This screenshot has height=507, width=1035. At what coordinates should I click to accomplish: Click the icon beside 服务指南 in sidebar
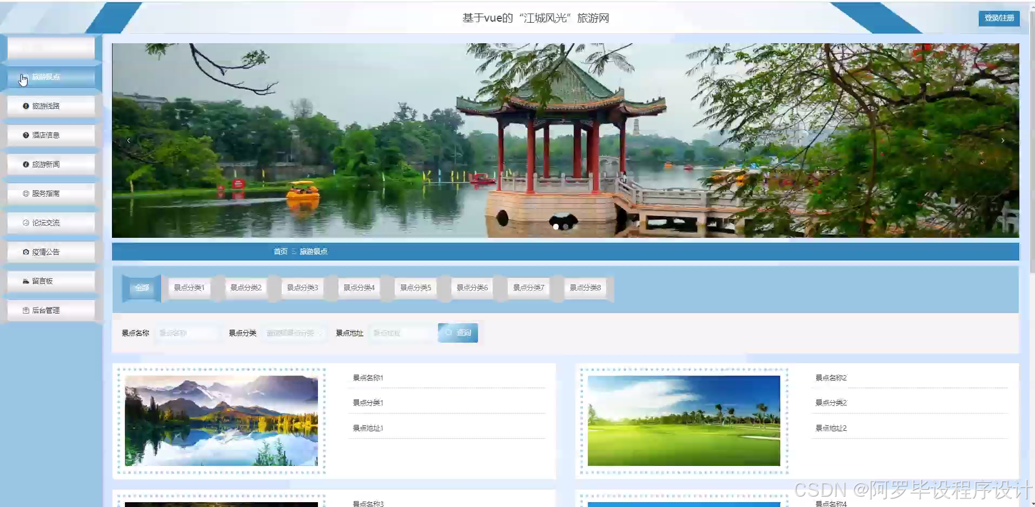point(25,194)
